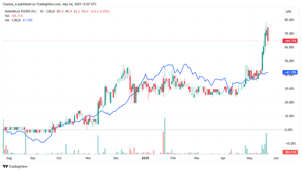The height and width of the screenshot is (171, 302).
Task: Click the Dec label on time axis
Action: pyautogui.click(x=116, y=158)
